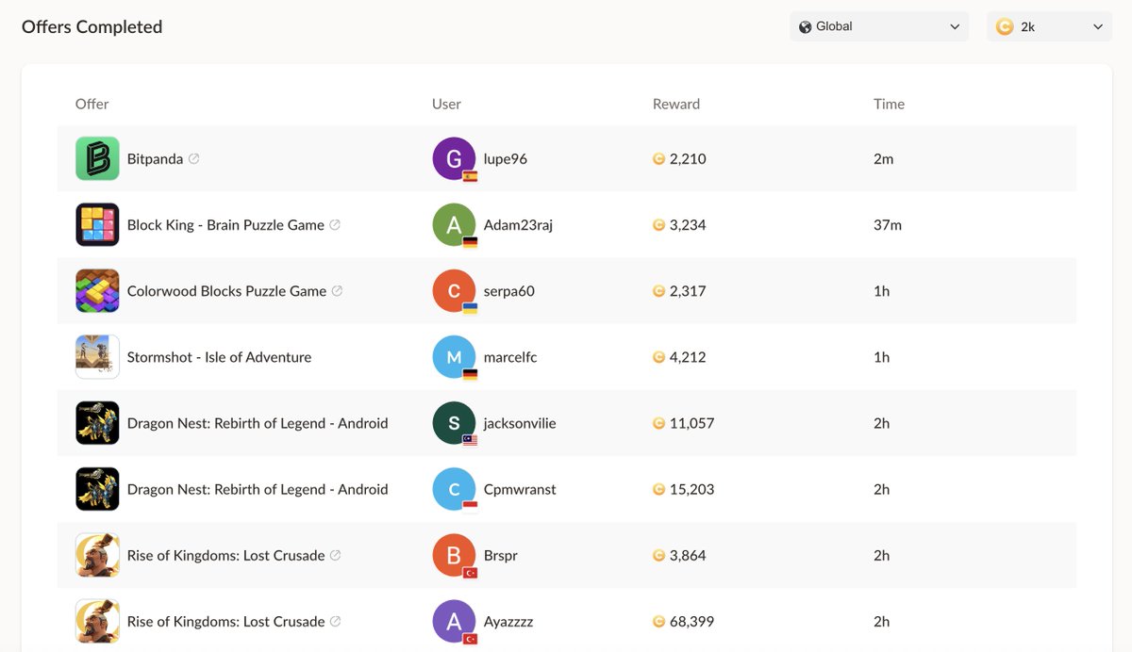
Task: Click coin icon beside 2,210 reward
Action: click(659, 159)
